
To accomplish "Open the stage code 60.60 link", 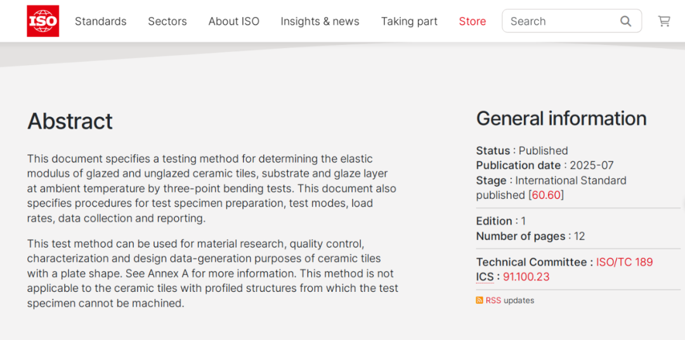I will [546, 195].
